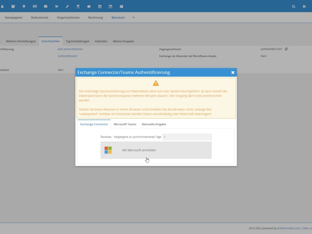Follow the brainformatik.com footer link
This screenshot has width=312, height=234.
(288, 228)
